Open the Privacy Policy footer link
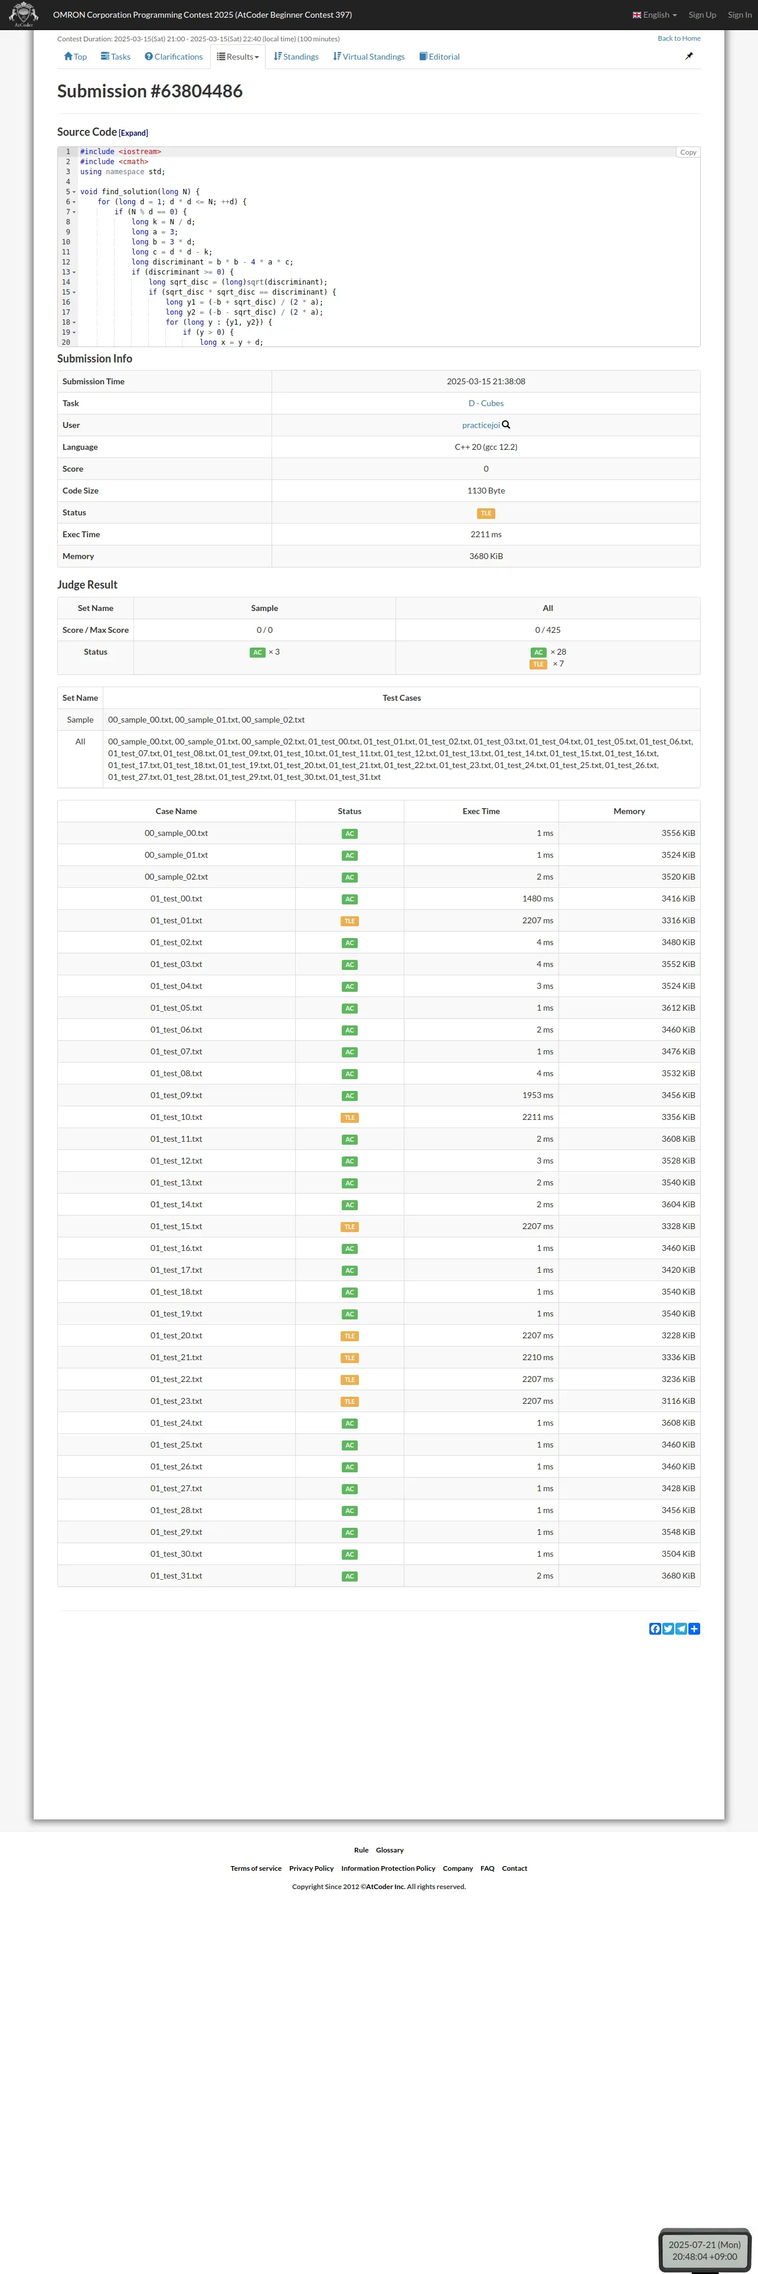This screenshot has width=758, height=2274. coord(312,1868)
